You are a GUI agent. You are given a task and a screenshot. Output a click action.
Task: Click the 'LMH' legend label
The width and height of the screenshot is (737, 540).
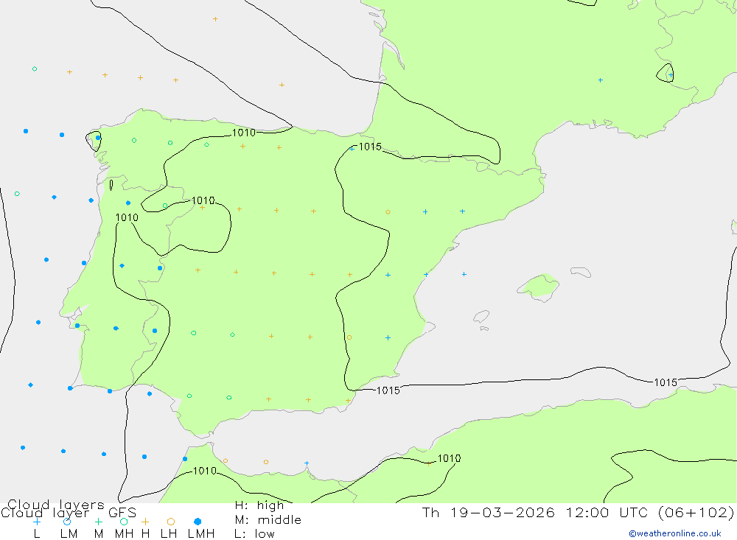(x=201, y=534)
